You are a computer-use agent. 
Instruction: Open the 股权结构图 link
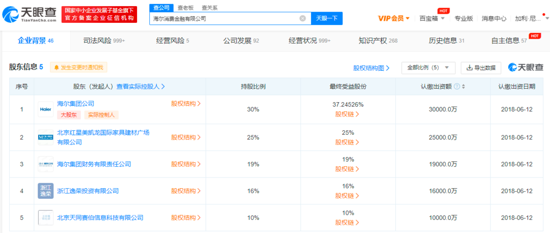tap(371, 68)
